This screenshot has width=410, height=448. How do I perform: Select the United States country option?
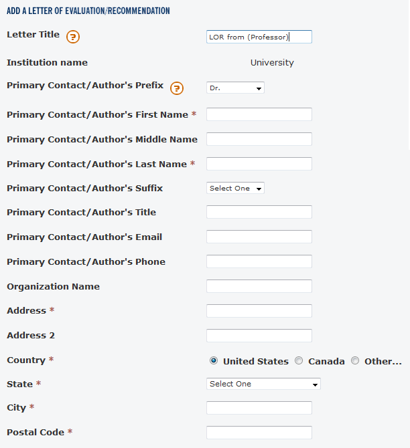(214, 360)
